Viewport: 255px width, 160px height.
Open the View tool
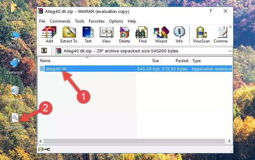106,35
